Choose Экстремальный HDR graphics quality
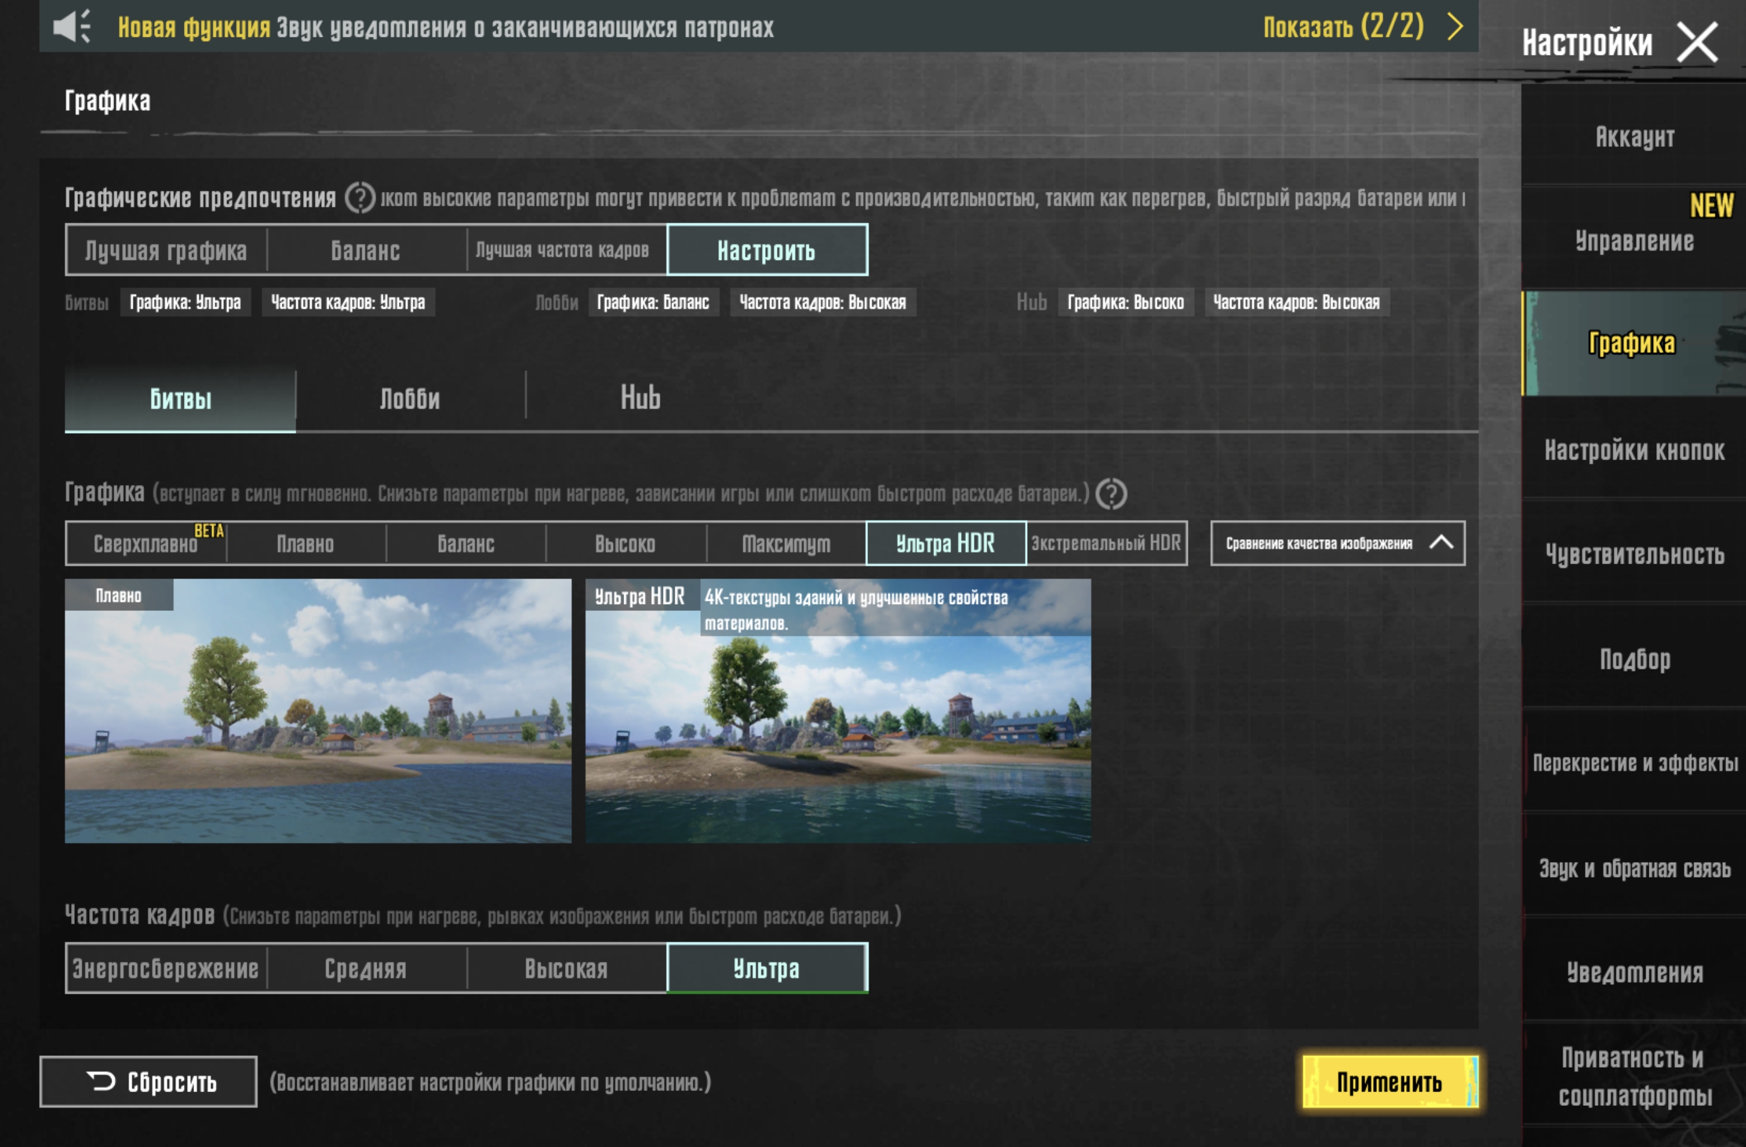Viewport: 1746px width, 1147px height. click(x=1106, y=544)
